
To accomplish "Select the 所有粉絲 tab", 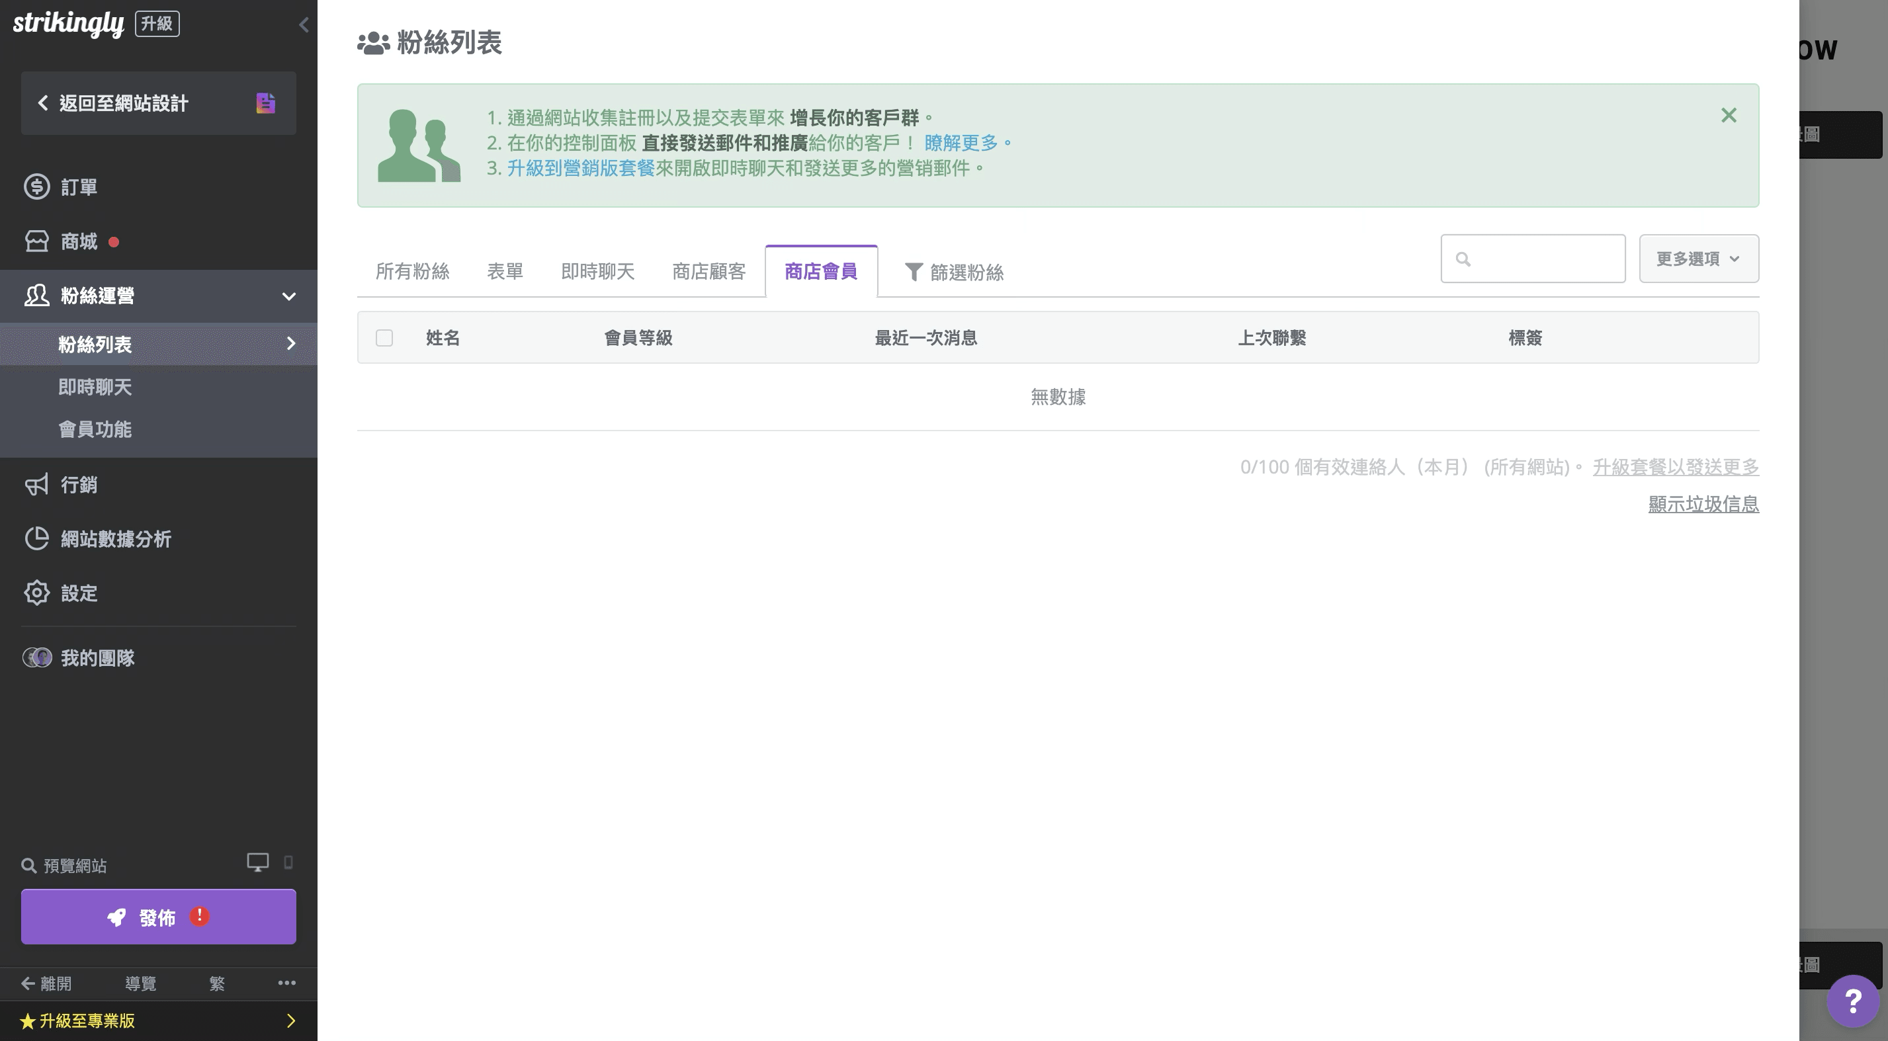I will [412, 271].
